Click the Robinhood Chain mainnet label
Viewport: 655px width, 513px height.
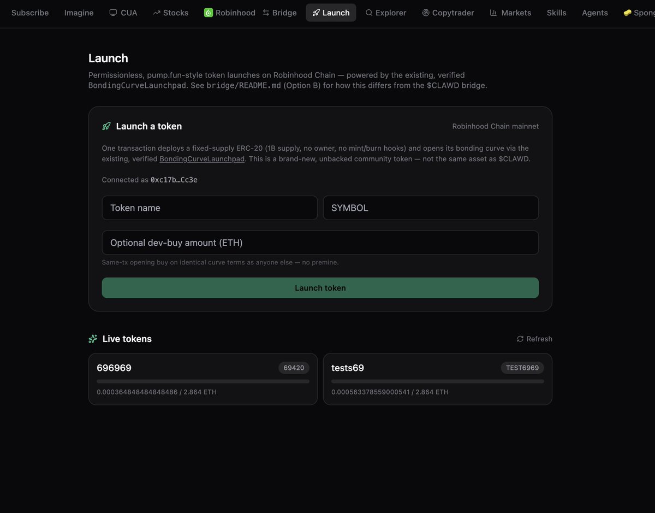click(496, 126)
